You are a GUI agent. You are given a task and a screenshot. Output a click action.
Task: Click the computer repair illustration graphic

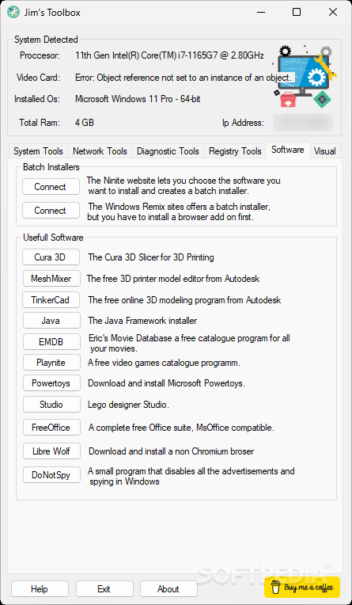305,77
